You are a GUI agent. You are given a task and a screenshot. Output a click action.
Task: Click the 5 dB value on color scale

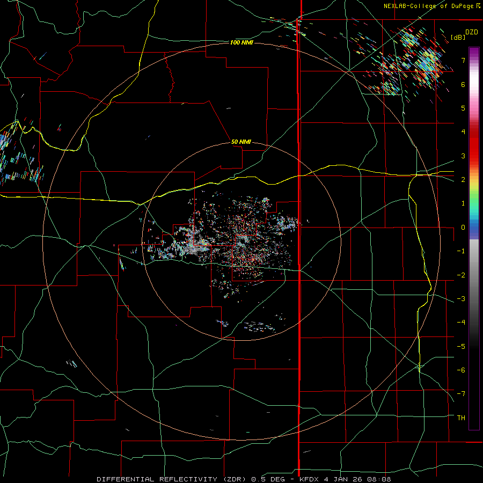point(463,108)
